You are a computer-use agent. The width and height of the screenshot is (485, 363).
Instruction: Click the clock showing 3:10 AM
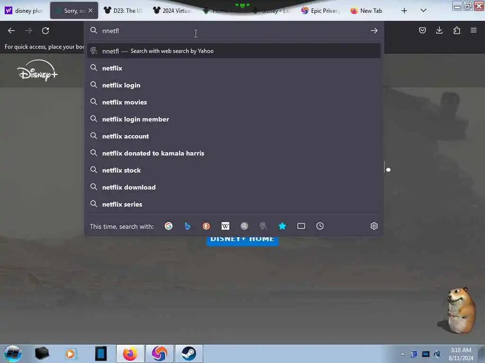tap(460, 350)
